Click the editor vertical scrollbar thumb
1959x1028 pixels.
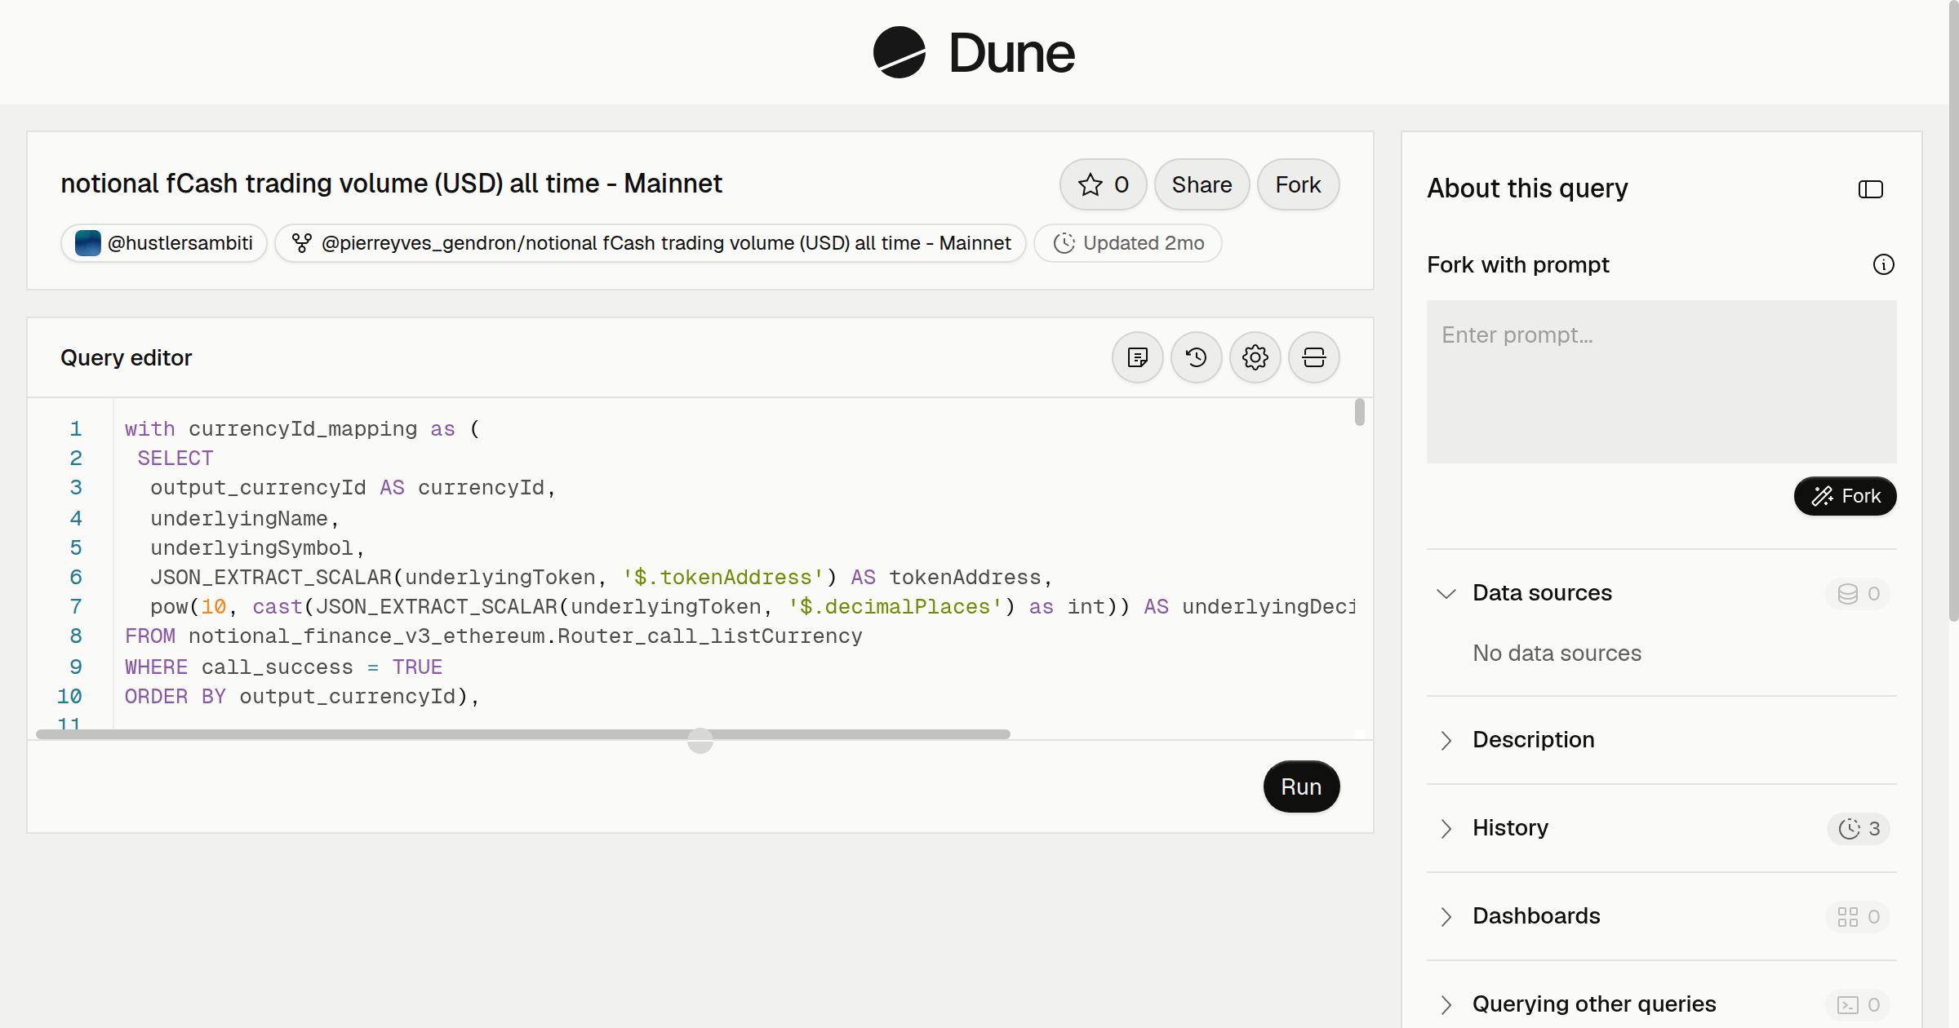point(1359,412)
